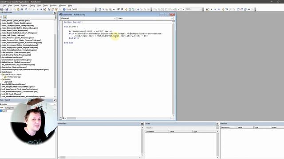284x159 pixels.
Task: Collapse the Modules folder in tree
Action: pos(0,79)
